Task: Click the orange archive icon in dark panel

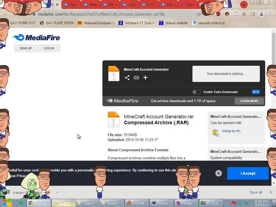Action: (114, 73)
